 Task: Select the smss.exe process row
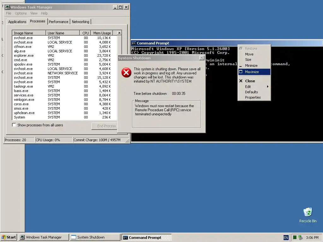(64, 108)
